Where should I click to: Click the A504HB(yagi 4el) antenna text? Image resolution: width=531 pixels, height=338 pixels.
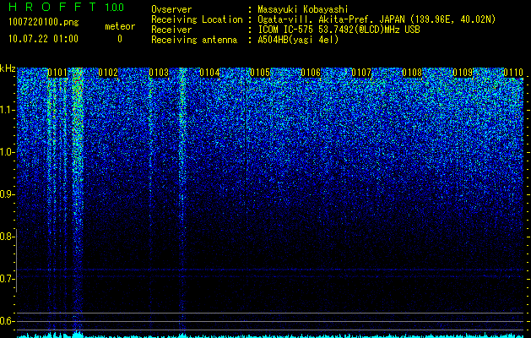pyautogui.click(x=298, y=40)
